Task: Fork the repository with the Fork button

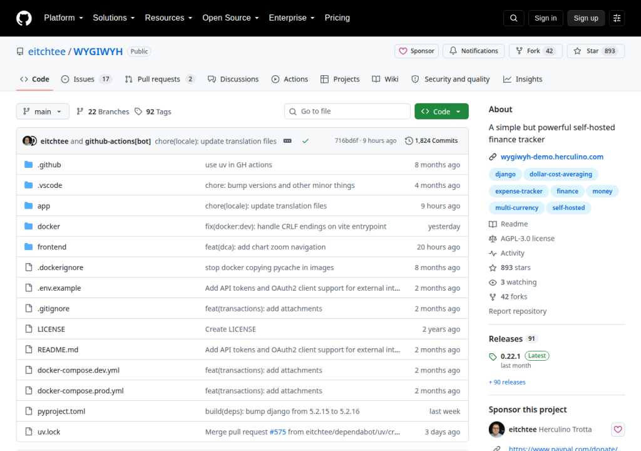Action: coord(536,51)
